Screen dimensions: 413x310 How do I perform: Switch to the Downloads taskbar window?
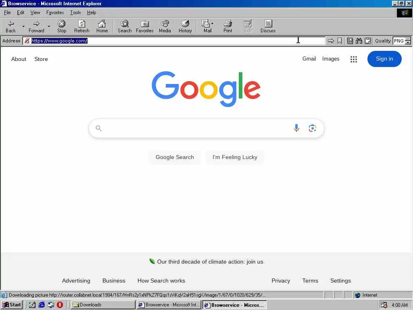pyautogui.click(x=103, y=305)
